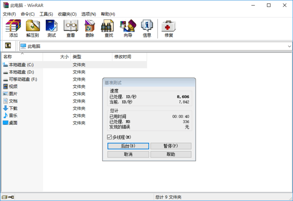Sort the list by the 类型 column header

point(92,57)
